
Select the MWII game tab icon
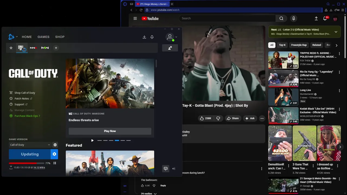(45, 48)
